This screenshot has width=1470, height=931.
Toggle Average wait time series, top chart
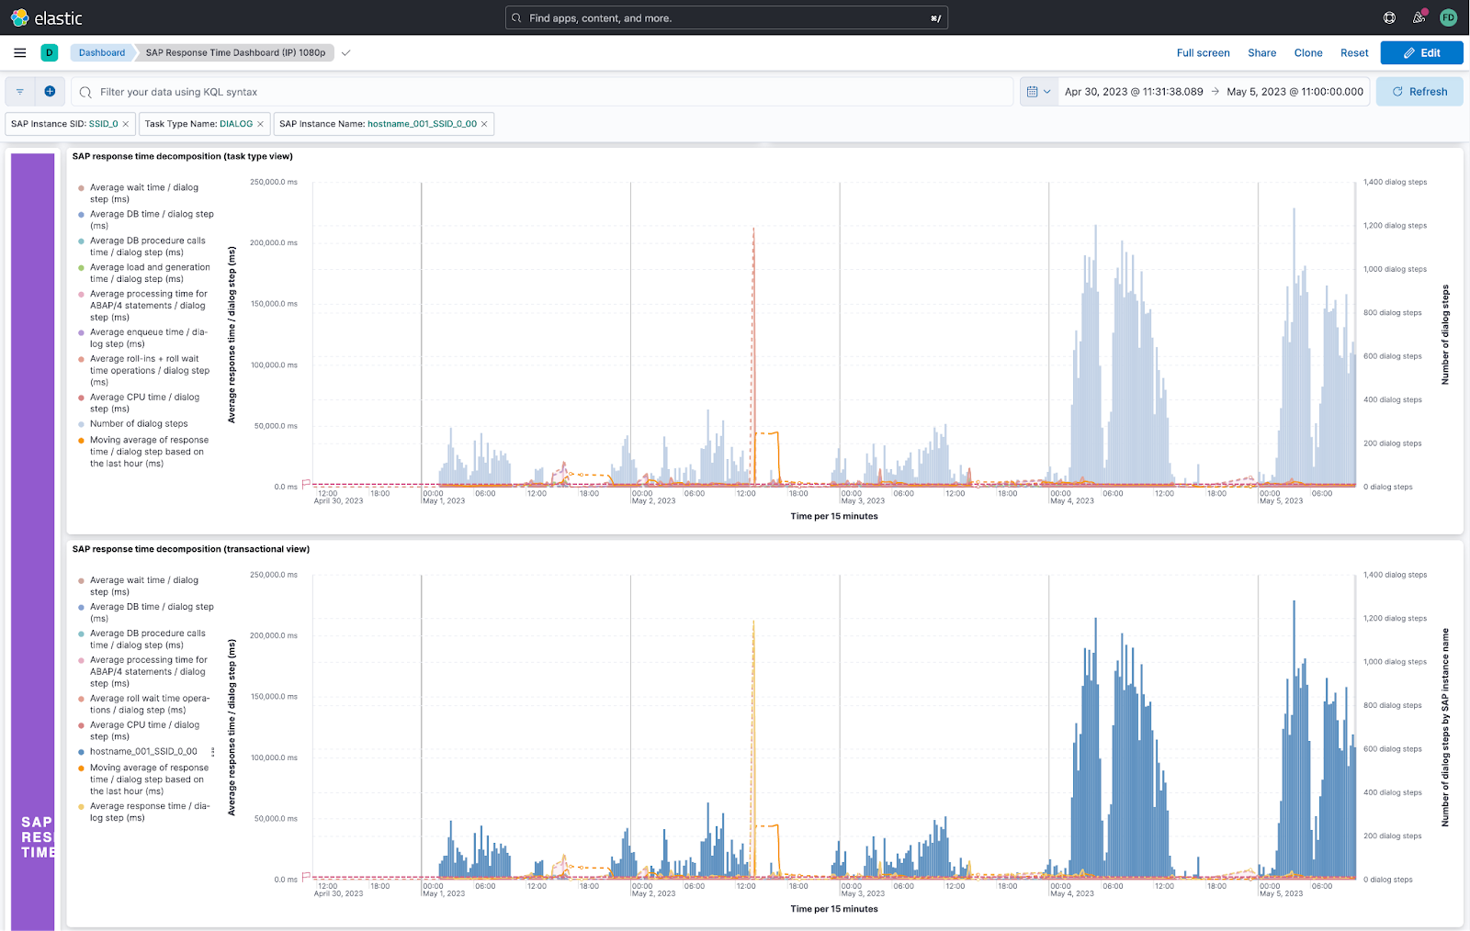(x=144, y=193)
